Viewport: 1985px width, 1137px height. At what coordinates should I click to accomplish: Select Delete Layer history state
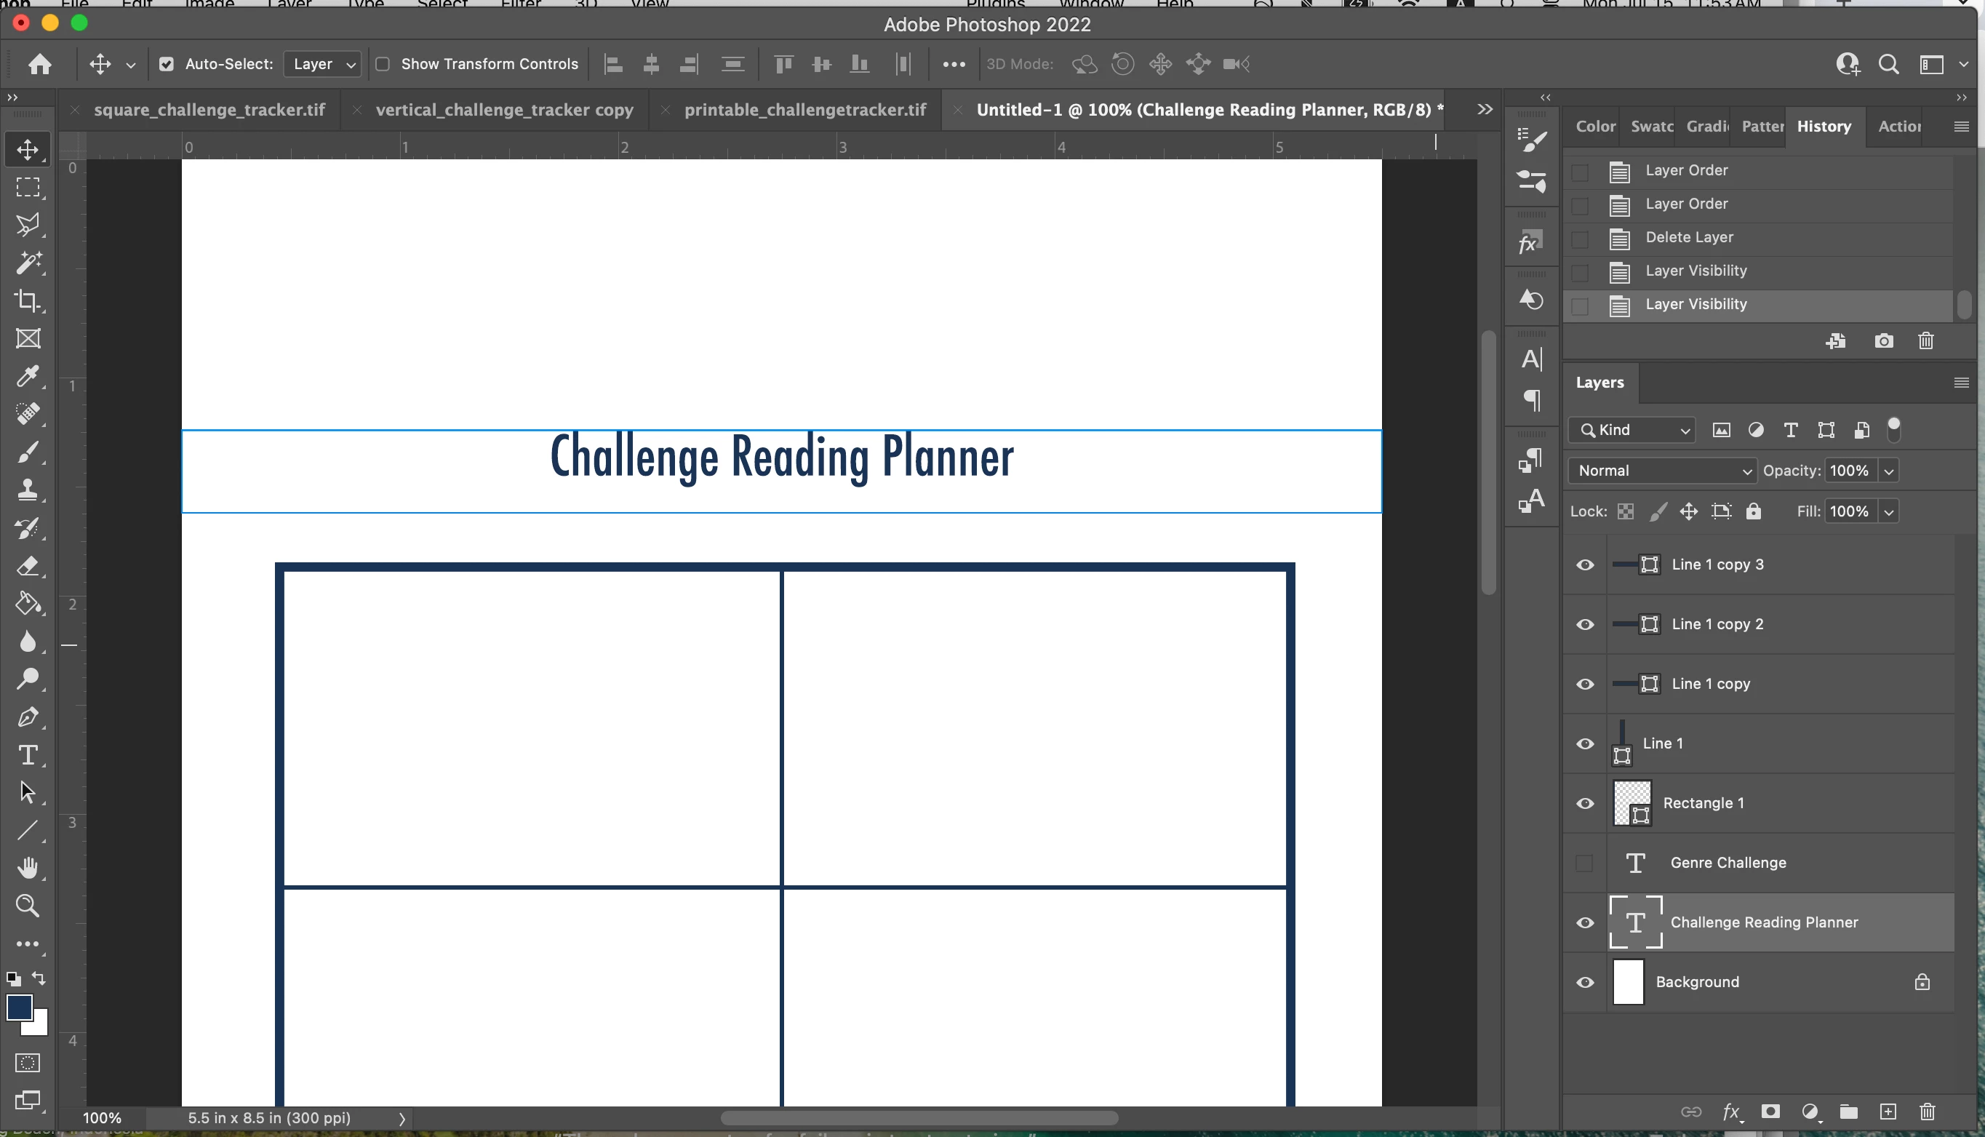coord(1689,237)
